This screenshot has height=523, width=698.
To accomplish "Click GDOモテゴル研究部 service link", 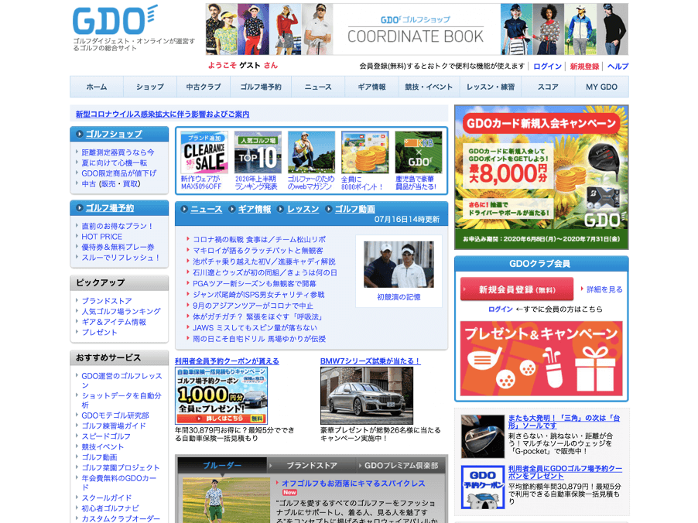I will (115, 415).
